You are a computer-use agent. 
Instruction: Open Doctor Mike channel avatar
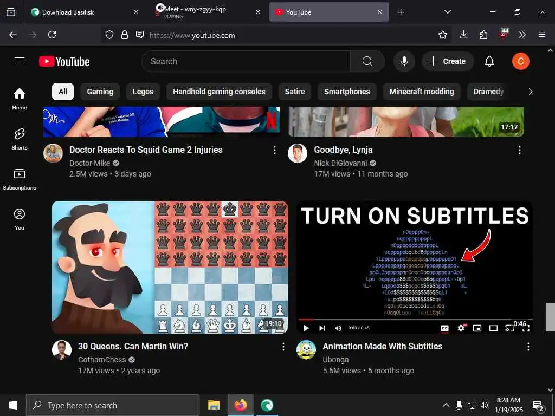(x=53, y=153)
